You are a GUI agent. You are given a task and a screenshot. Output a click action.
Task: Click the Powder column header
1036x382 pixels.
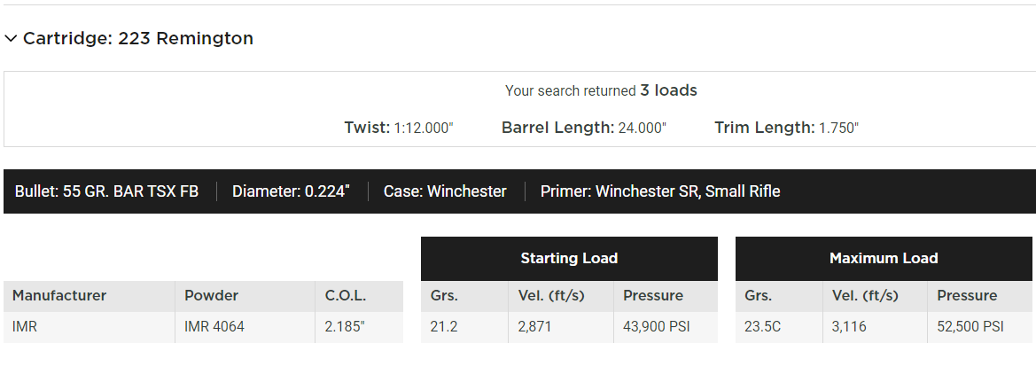pos(211,295)
